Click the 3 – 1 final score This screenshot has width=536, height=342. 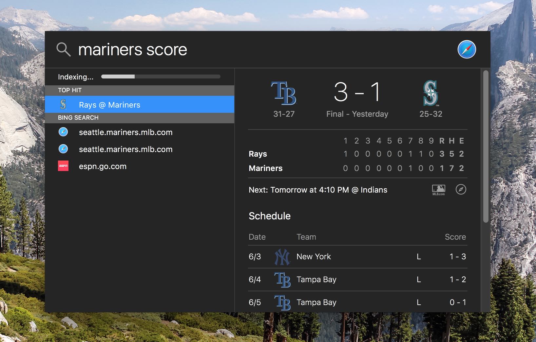[x=357, y=92]
